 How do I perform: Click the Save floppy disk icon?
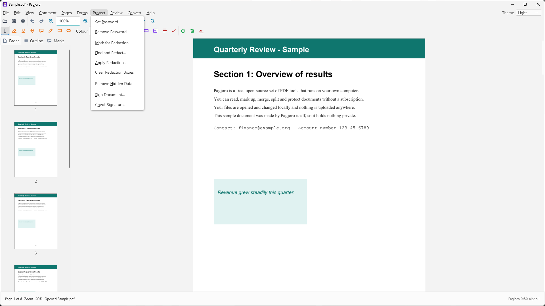tap(14, 21)
